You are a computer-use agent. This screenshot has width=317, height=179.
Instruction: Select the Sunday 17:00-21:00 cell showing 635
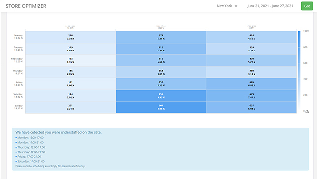click(252, 107)
